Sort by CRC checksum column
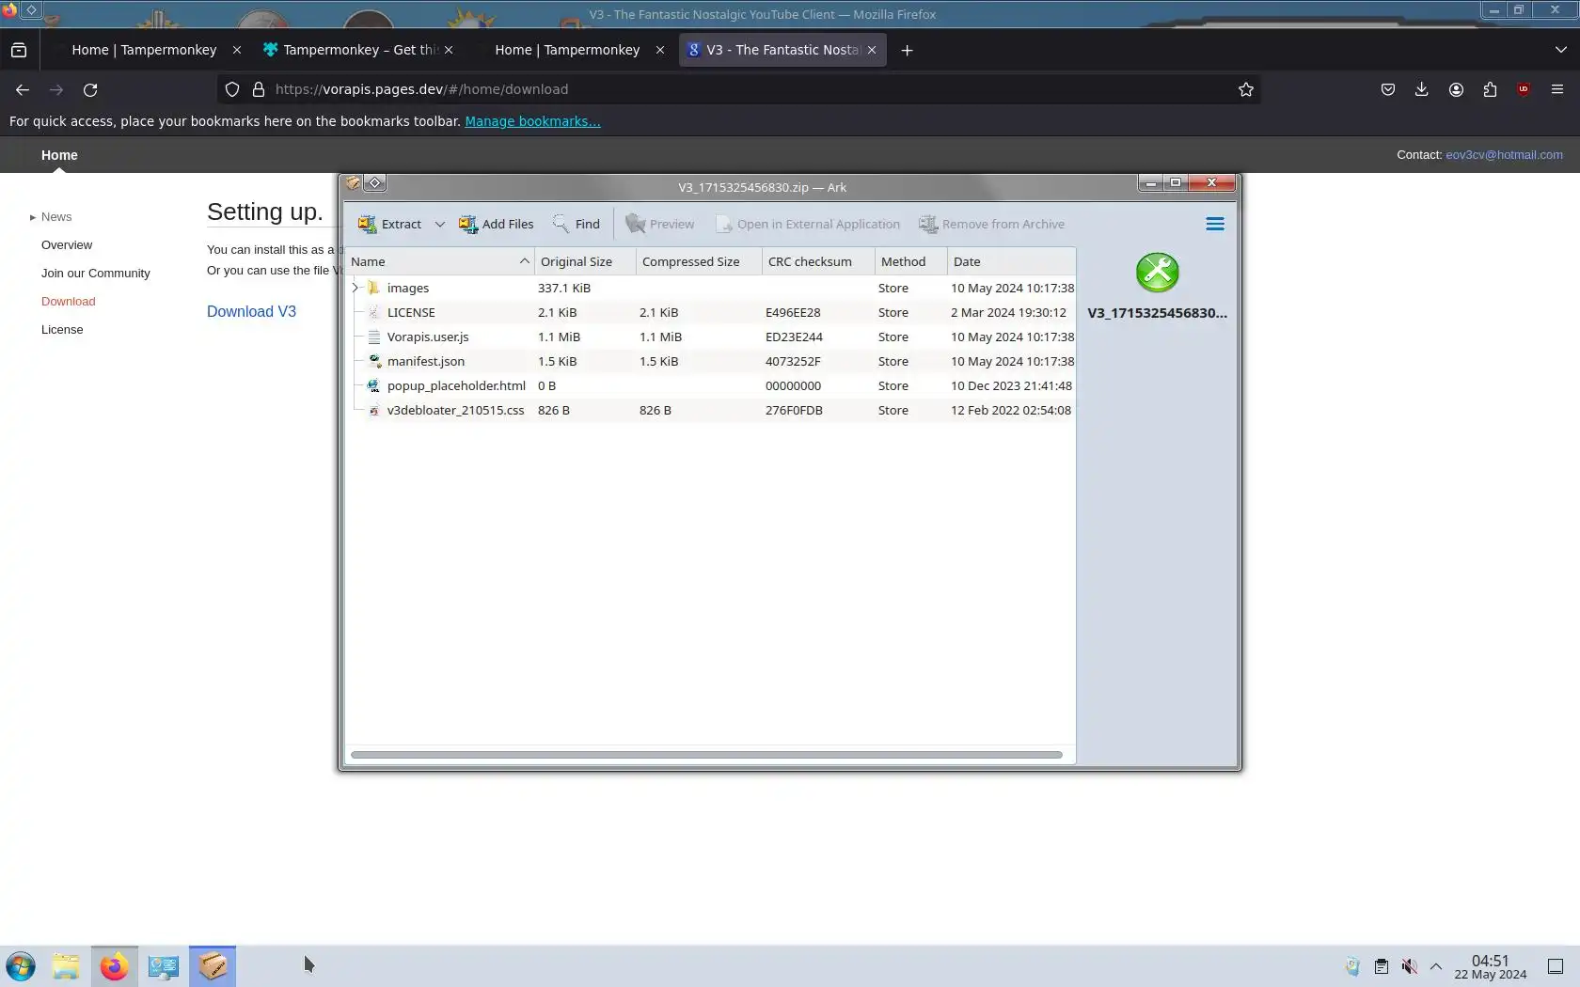 click(x=818, y=261)
